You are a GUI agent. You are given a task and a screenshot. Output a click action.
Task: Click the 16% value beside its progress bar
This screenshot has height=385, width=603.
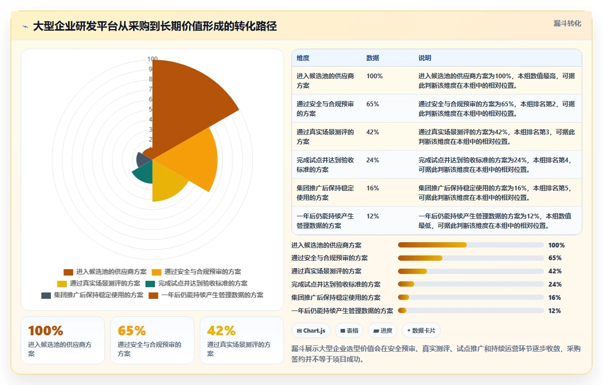tap(555, 298)
